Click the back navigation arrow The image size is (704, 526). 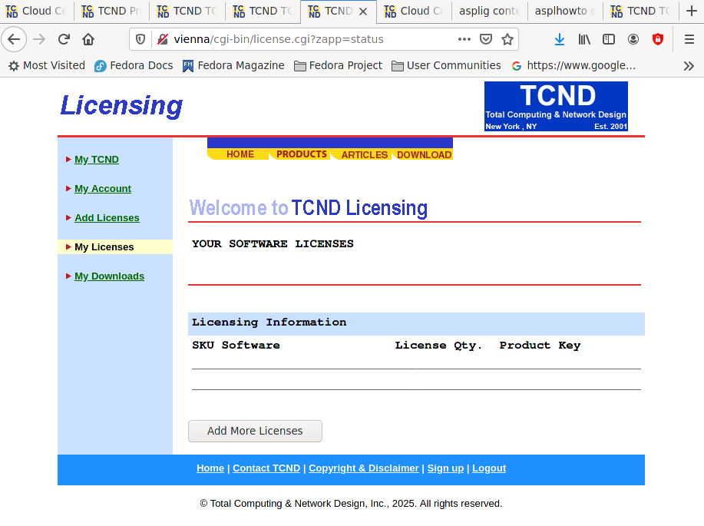(x=15, y=39)
